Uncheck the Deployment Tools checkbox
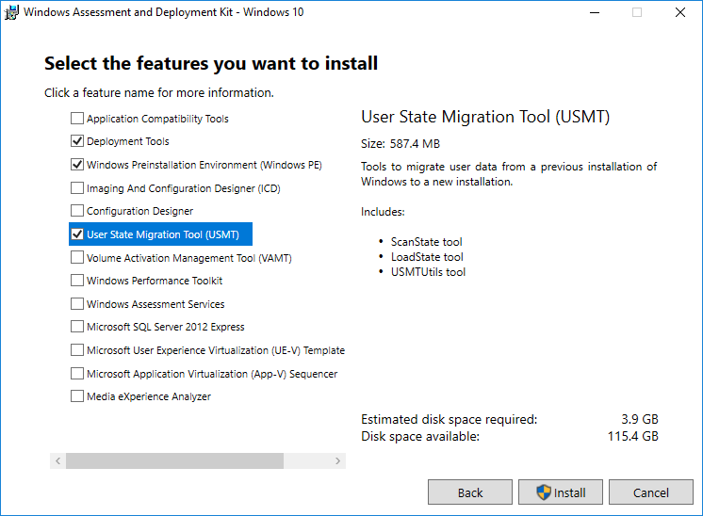Screen dimensions: 703x516 point(76,141)
